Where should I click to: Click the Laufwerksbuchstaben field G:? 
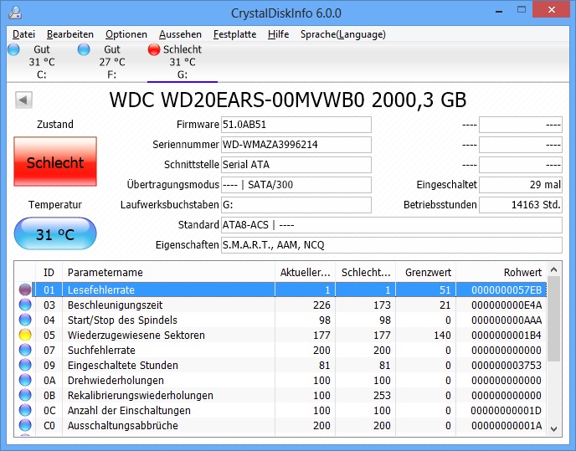(296, 205)
